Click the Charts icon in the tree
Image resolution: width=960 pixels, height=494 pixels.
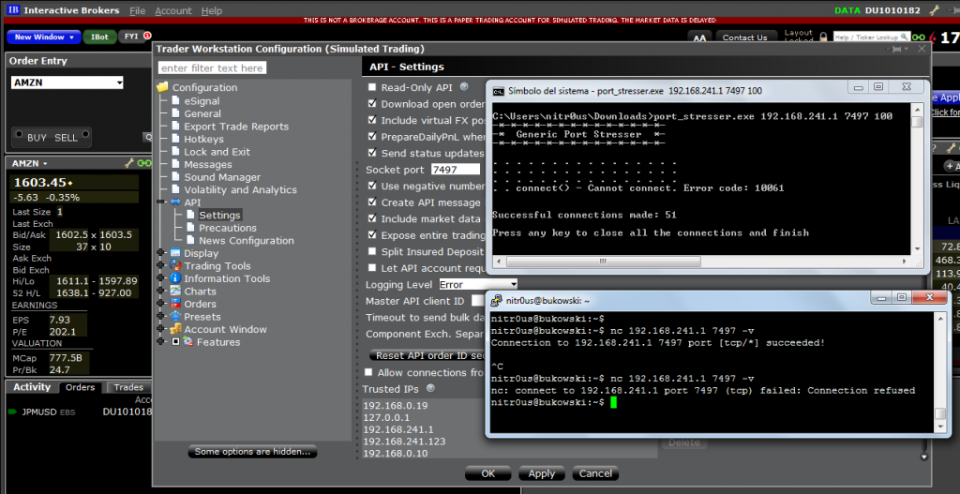pyautogui.click(x=175, y=292)
